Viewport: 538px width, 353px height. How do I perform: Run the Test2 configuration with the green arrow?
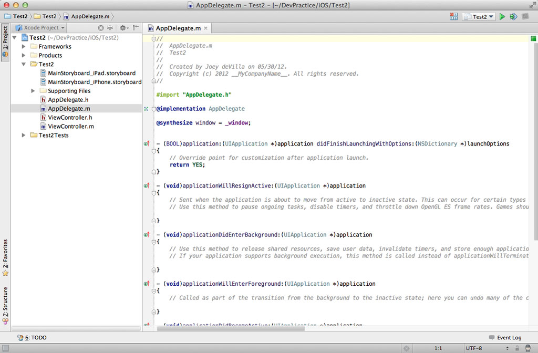(x=502, y=16)
